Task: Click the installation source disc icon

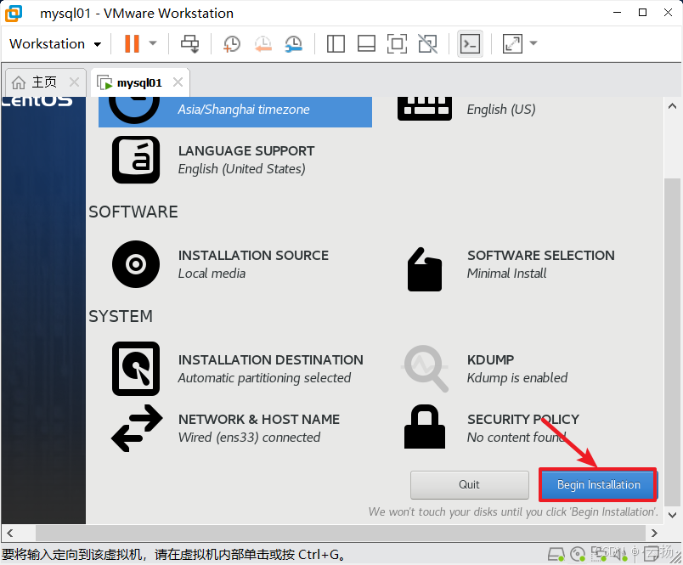Action: pos(136,264)
